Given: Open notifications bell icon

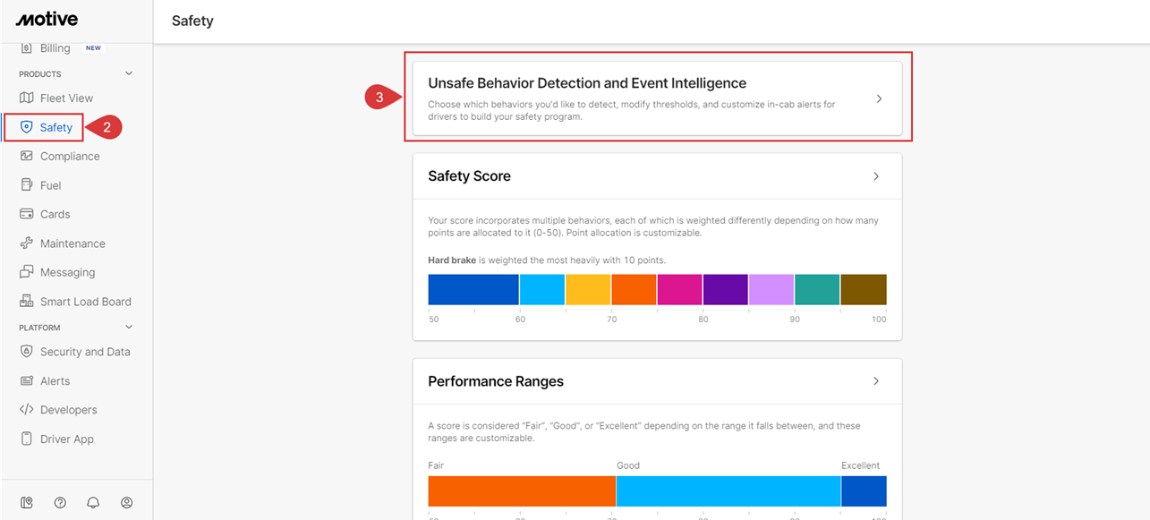Looking at the screenshot, I should pyautogui.click(x=93, y=503).
